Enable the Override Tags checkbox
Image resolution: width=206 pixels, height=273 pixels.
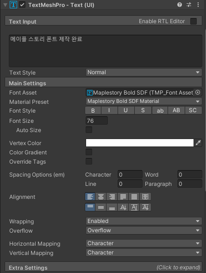[x=89, y=161]
